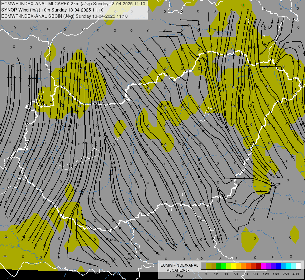Click the 120 tick label on scale
Screen dimensions: 305x280
point(266,274)
